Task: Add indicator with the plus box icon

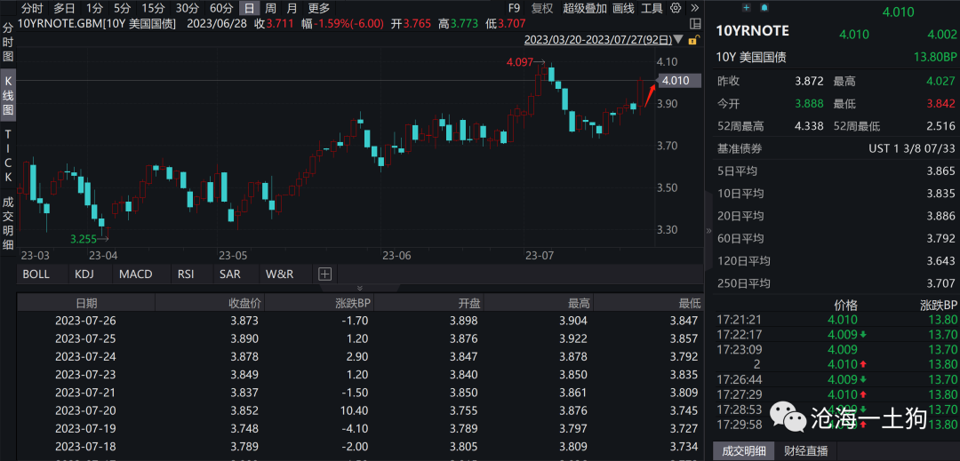Action: pyautogui.click(x=324, y=274)
